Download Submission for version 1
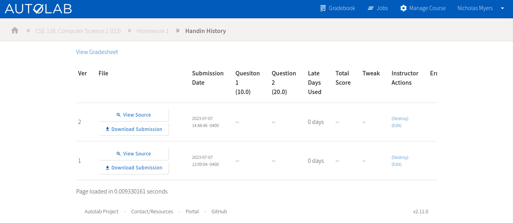The height and width of the screenshot is (223, 513). click(134, 168)
